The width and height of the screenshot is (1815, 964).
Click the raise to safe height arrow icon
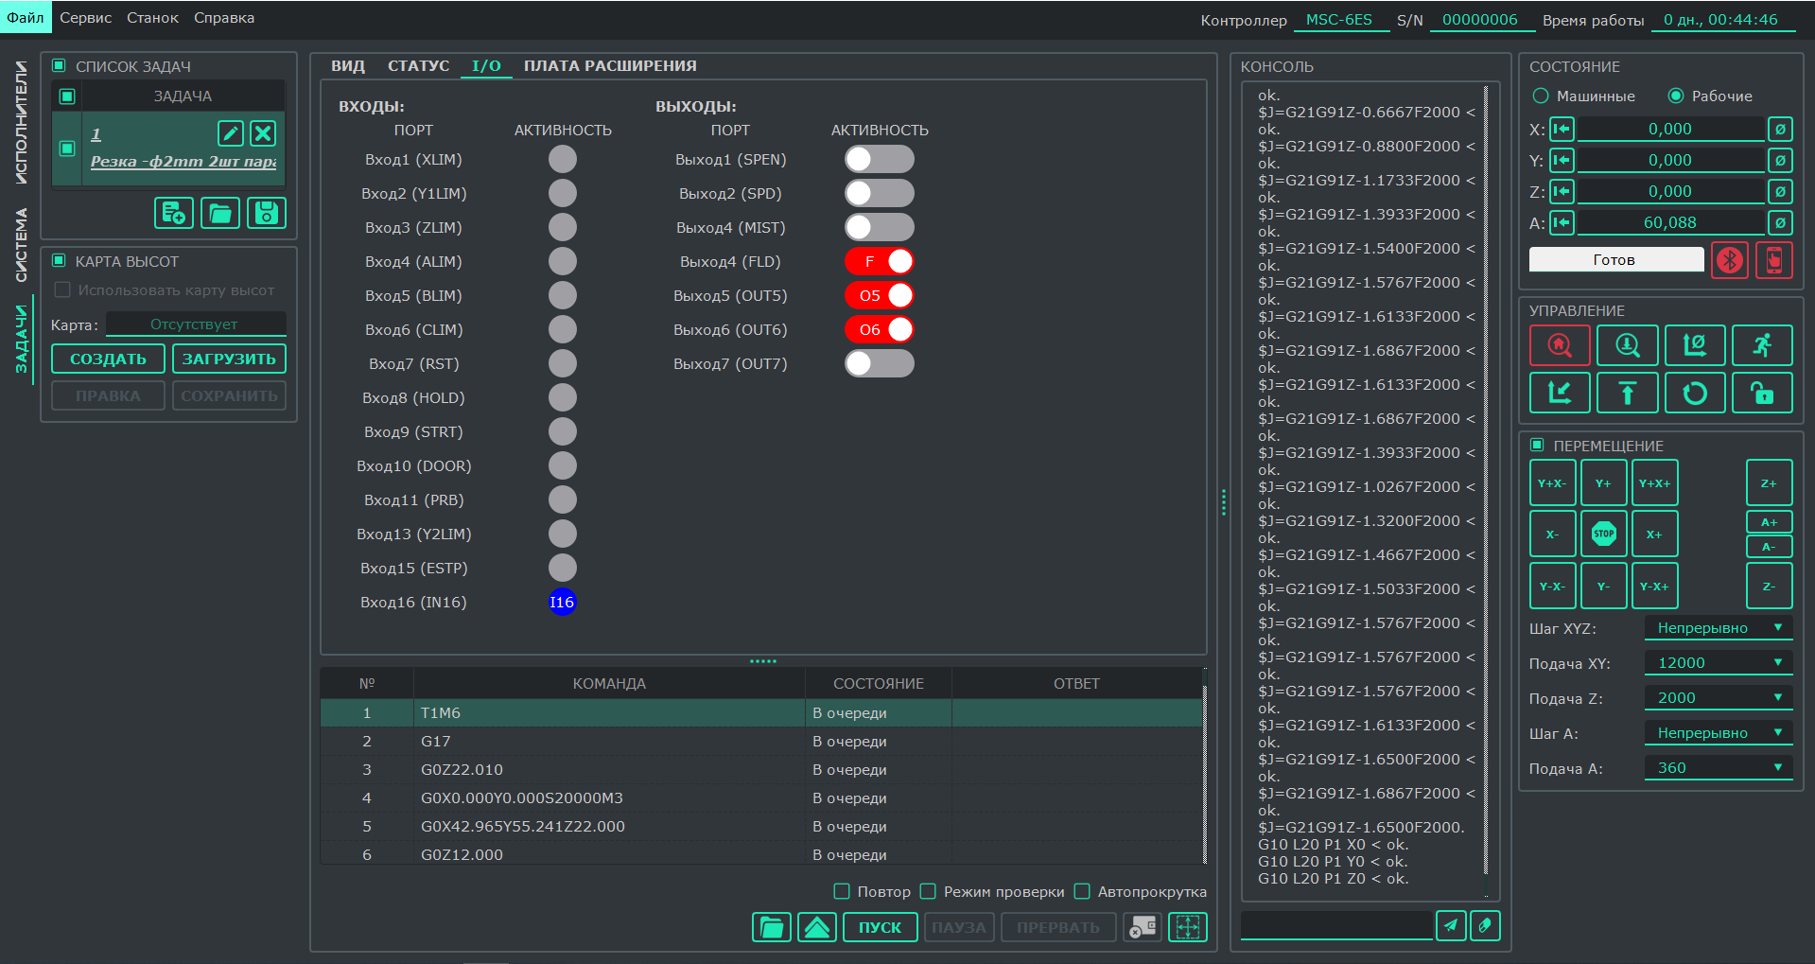click(x=1627, y=393)
